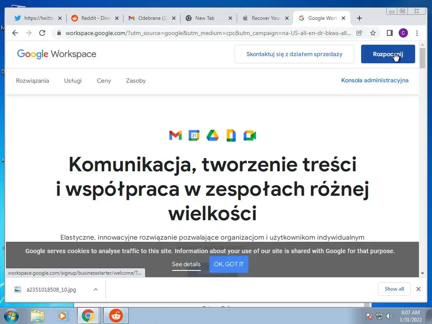Open See details cookie link

pos(186,264)
